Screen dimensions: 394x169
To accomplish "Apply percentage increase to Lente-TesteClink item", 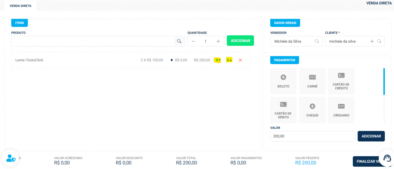I will (x=217, y=60).
